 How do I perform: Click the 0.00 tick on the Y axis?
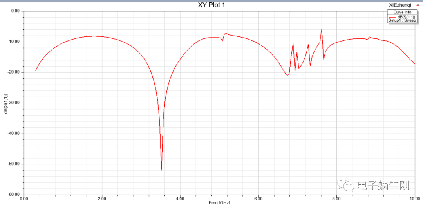click(15, 11)
